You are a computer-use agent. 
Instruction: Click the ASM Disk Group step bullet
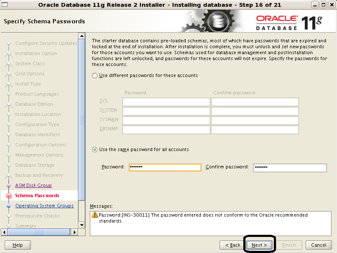click(8, 186)
